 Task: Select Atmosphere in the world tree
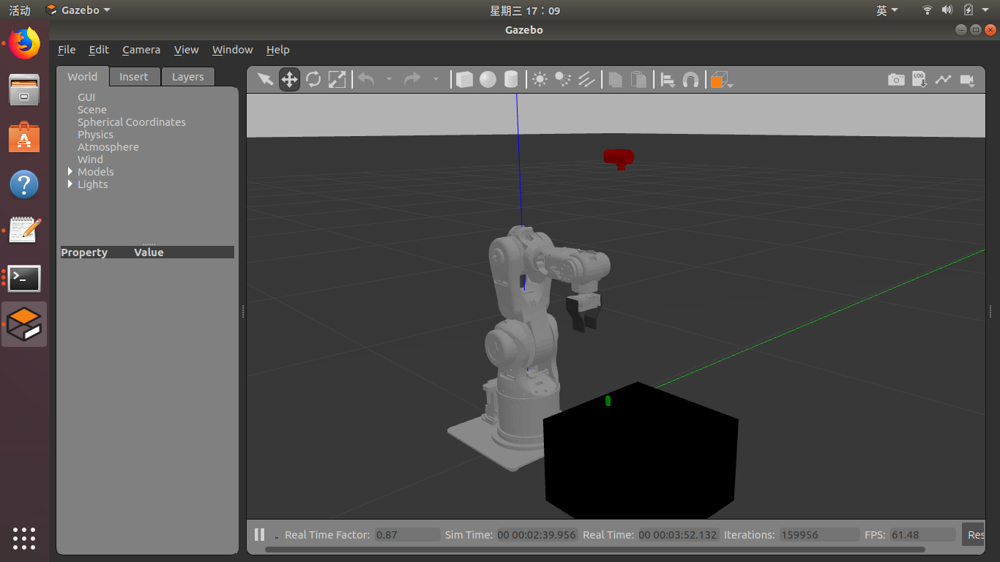click(108, 147)
